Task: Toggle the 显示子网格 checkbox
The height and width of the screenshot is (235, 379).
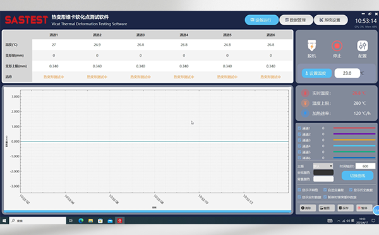Action: pos(299,190)
